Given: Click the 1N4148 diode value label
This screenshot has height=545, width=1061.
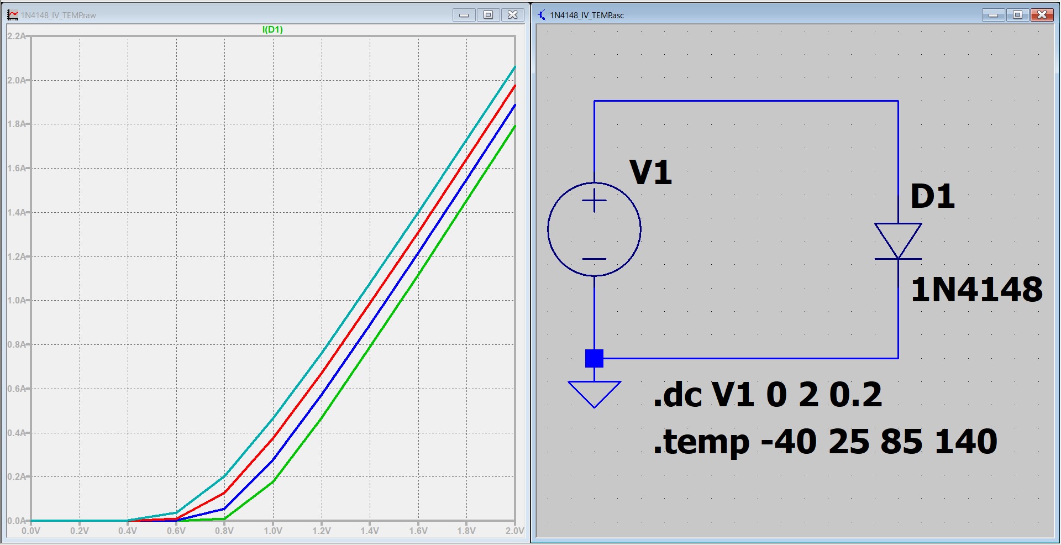Looking at the screenshot, I should [976, 290].
